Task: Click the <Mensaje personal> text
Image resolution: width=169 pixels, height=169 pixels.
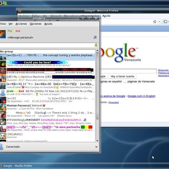Action: pyautogui.click(x=20, y=38)
